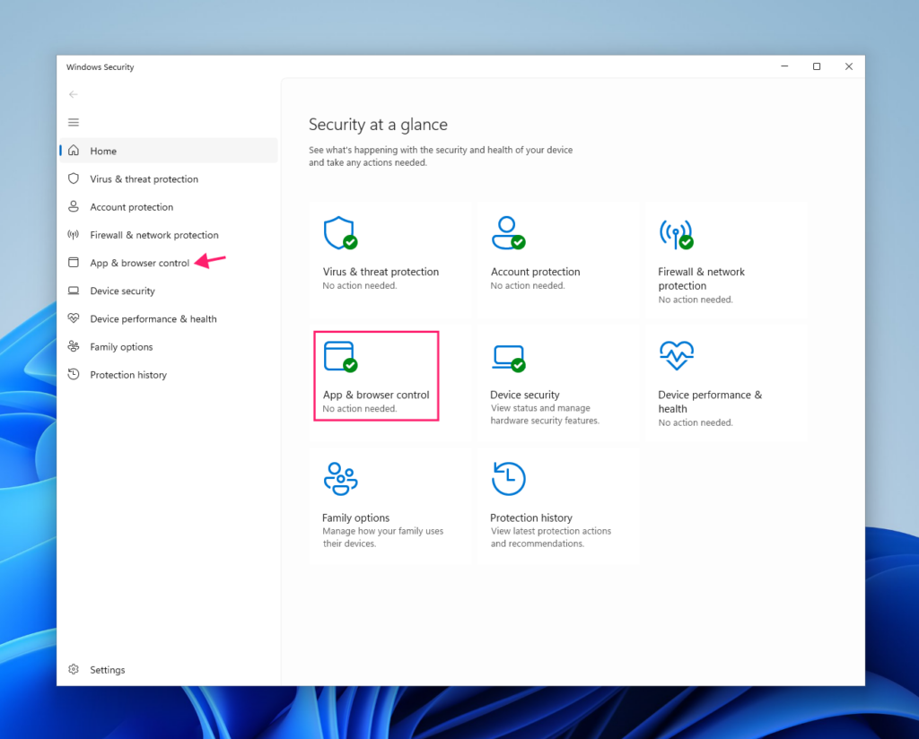
Task: Click the shield icon beside Virus & threat protection
Action: point(74,178)
